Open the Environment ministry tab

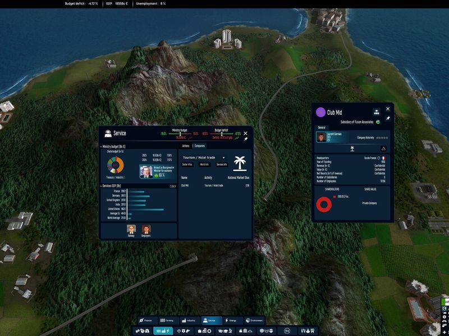pos(254,320)
